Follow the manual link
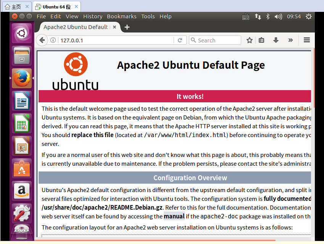Screen dimensions: 324x244 174,216
